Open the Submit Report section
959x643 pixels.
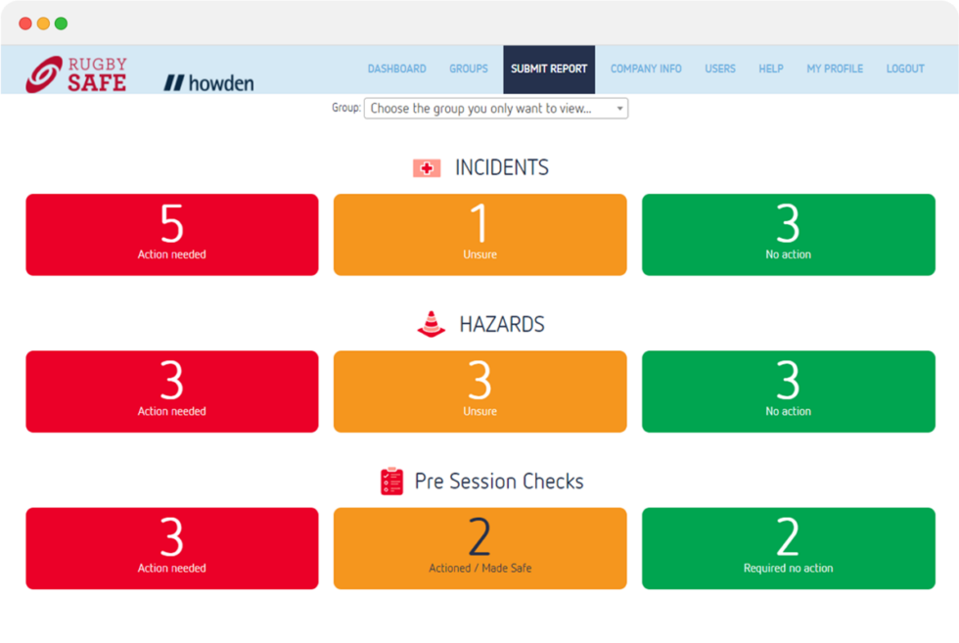click(549, 69)
